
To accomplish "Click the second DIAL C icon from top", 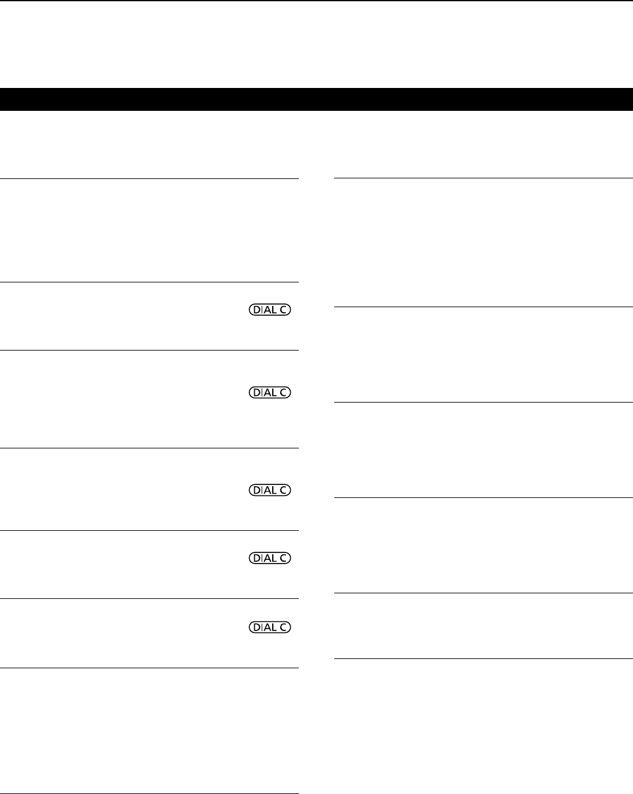I will point(270,392).
